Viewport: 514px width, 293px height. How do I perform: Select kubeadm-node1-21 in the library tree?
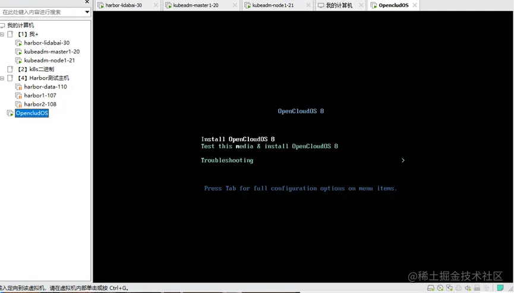49,60
